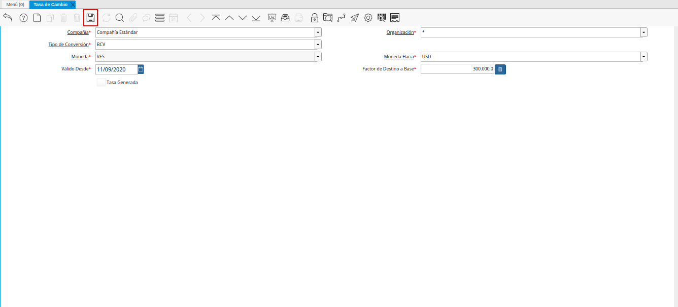Click the Organización field showing asterisk

530,32
